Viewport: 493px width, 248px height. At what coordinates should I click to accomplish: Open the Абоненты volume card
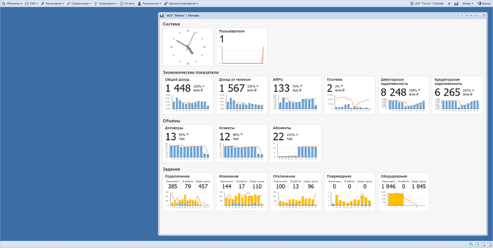pyautogui.click(x=296, y=143)
